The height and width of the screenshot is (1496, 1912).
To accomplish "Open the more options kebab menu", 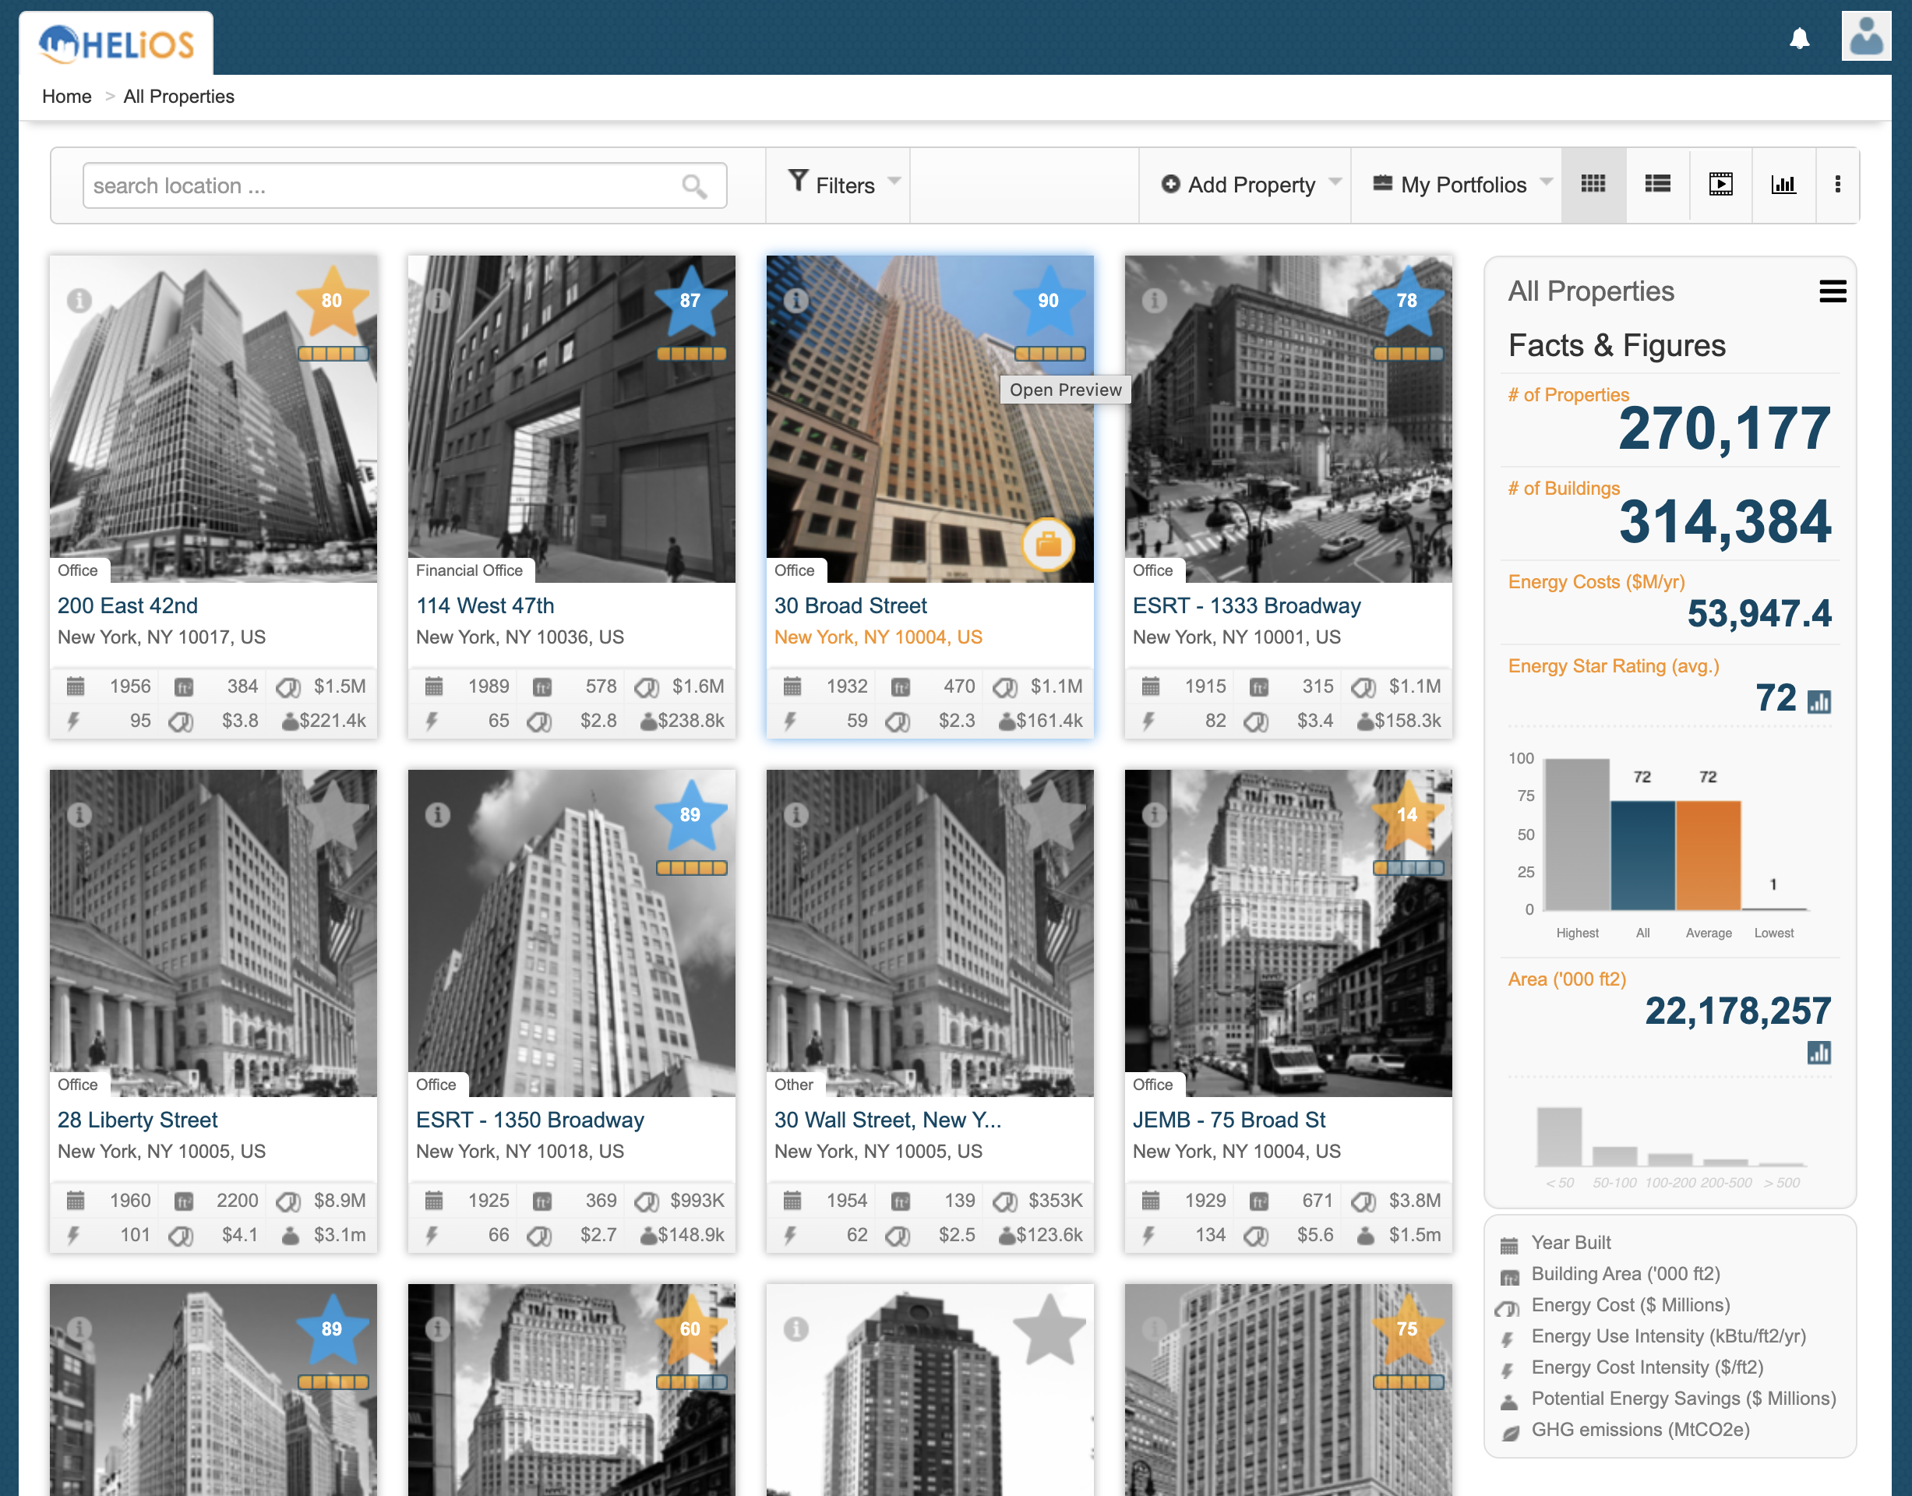I will (1837, 184).
